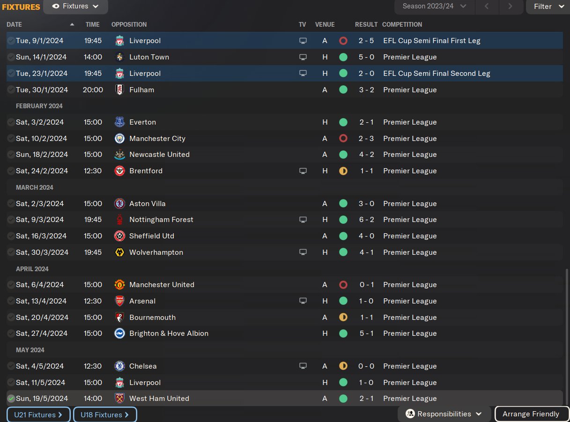Open the Responsibilities dropdown menu
This screenshot has height=422, width=570.
[444, 414]
